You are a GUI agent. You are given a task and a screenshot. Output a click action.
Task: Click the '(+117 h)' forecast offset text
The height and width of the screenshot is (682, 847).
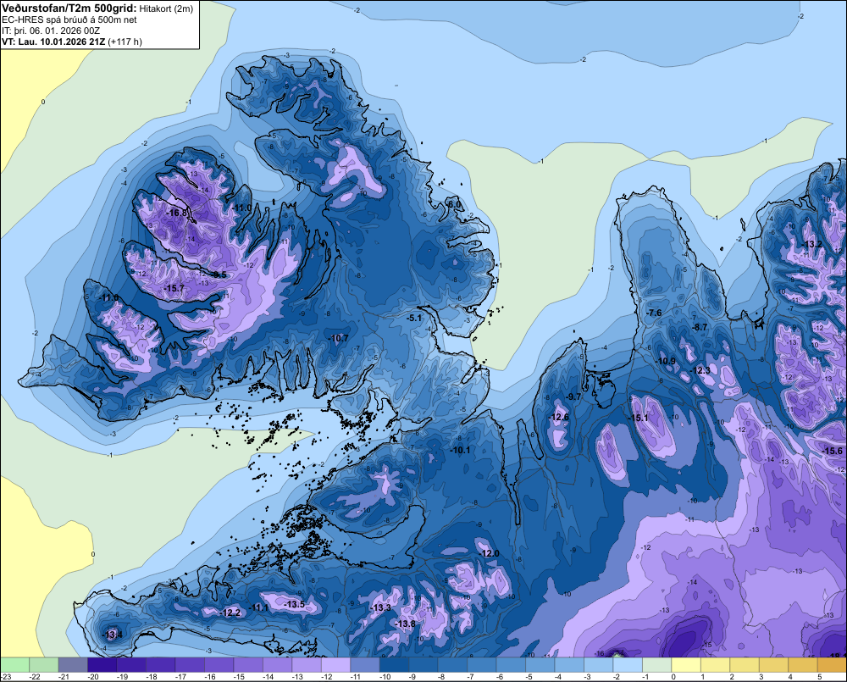125,42
